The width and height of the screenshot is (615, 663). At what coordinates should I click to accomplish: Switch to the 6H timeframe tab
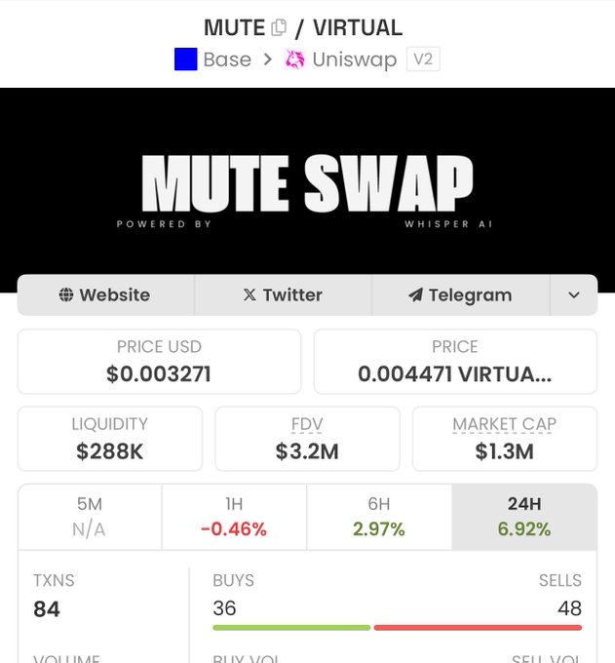pyautogui.click(x=379, y=517)
